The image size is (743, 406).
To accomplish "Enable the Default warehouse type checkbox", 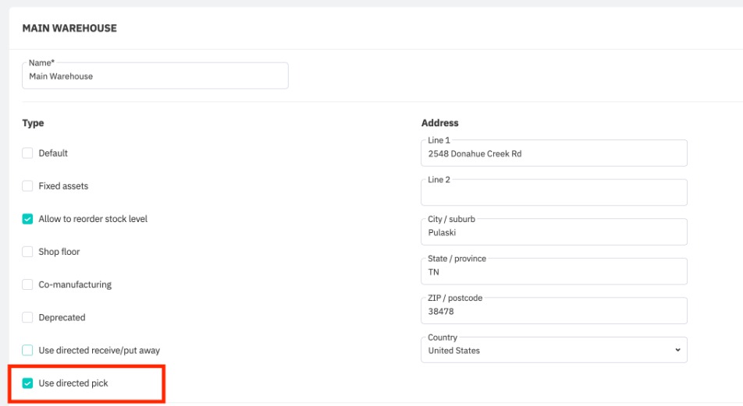I will click(28, 154).
